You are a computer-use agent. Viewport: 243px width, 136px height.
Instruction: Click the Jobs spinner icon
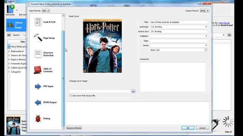point(228,122)
